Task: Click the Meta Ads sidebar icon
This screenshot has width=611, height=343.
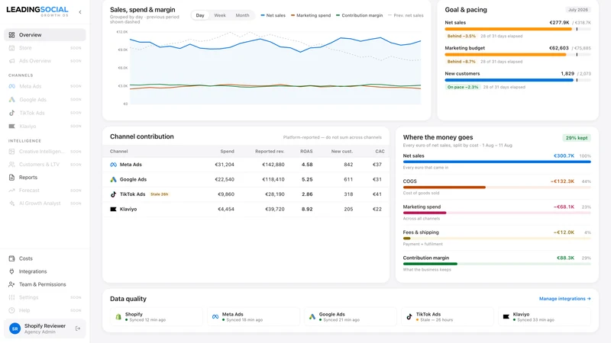Action: pos(11,86)
